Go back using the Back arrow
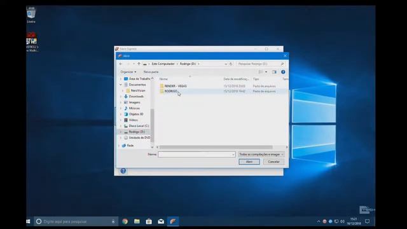407x229 pixels. [x=121, y=64]
